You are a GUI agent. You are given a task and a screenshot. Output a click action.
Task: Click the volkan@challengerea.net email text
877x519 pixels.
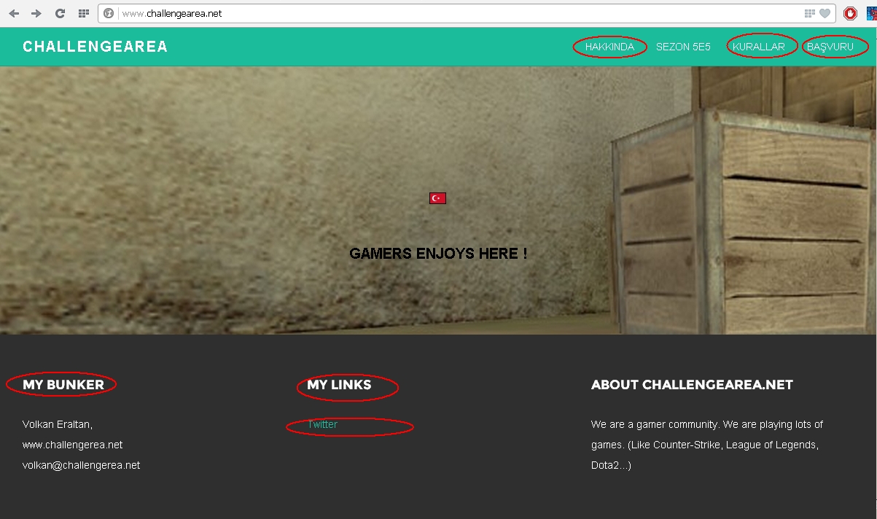tap(82, 465)
